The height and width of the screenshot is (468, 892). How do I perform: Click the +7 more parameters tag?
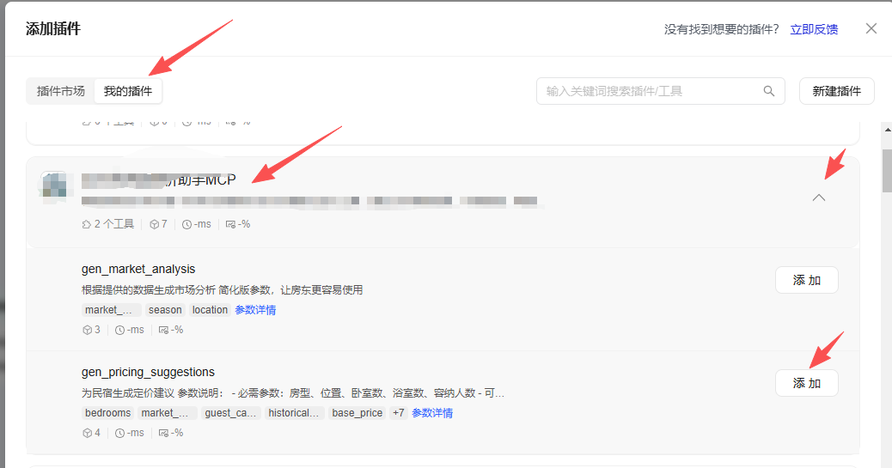[x=398, y=413]
